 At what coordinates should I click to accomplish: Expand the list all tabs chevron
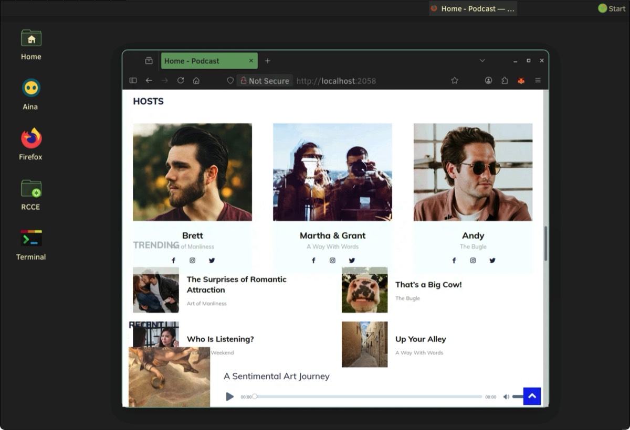[482, 61]
